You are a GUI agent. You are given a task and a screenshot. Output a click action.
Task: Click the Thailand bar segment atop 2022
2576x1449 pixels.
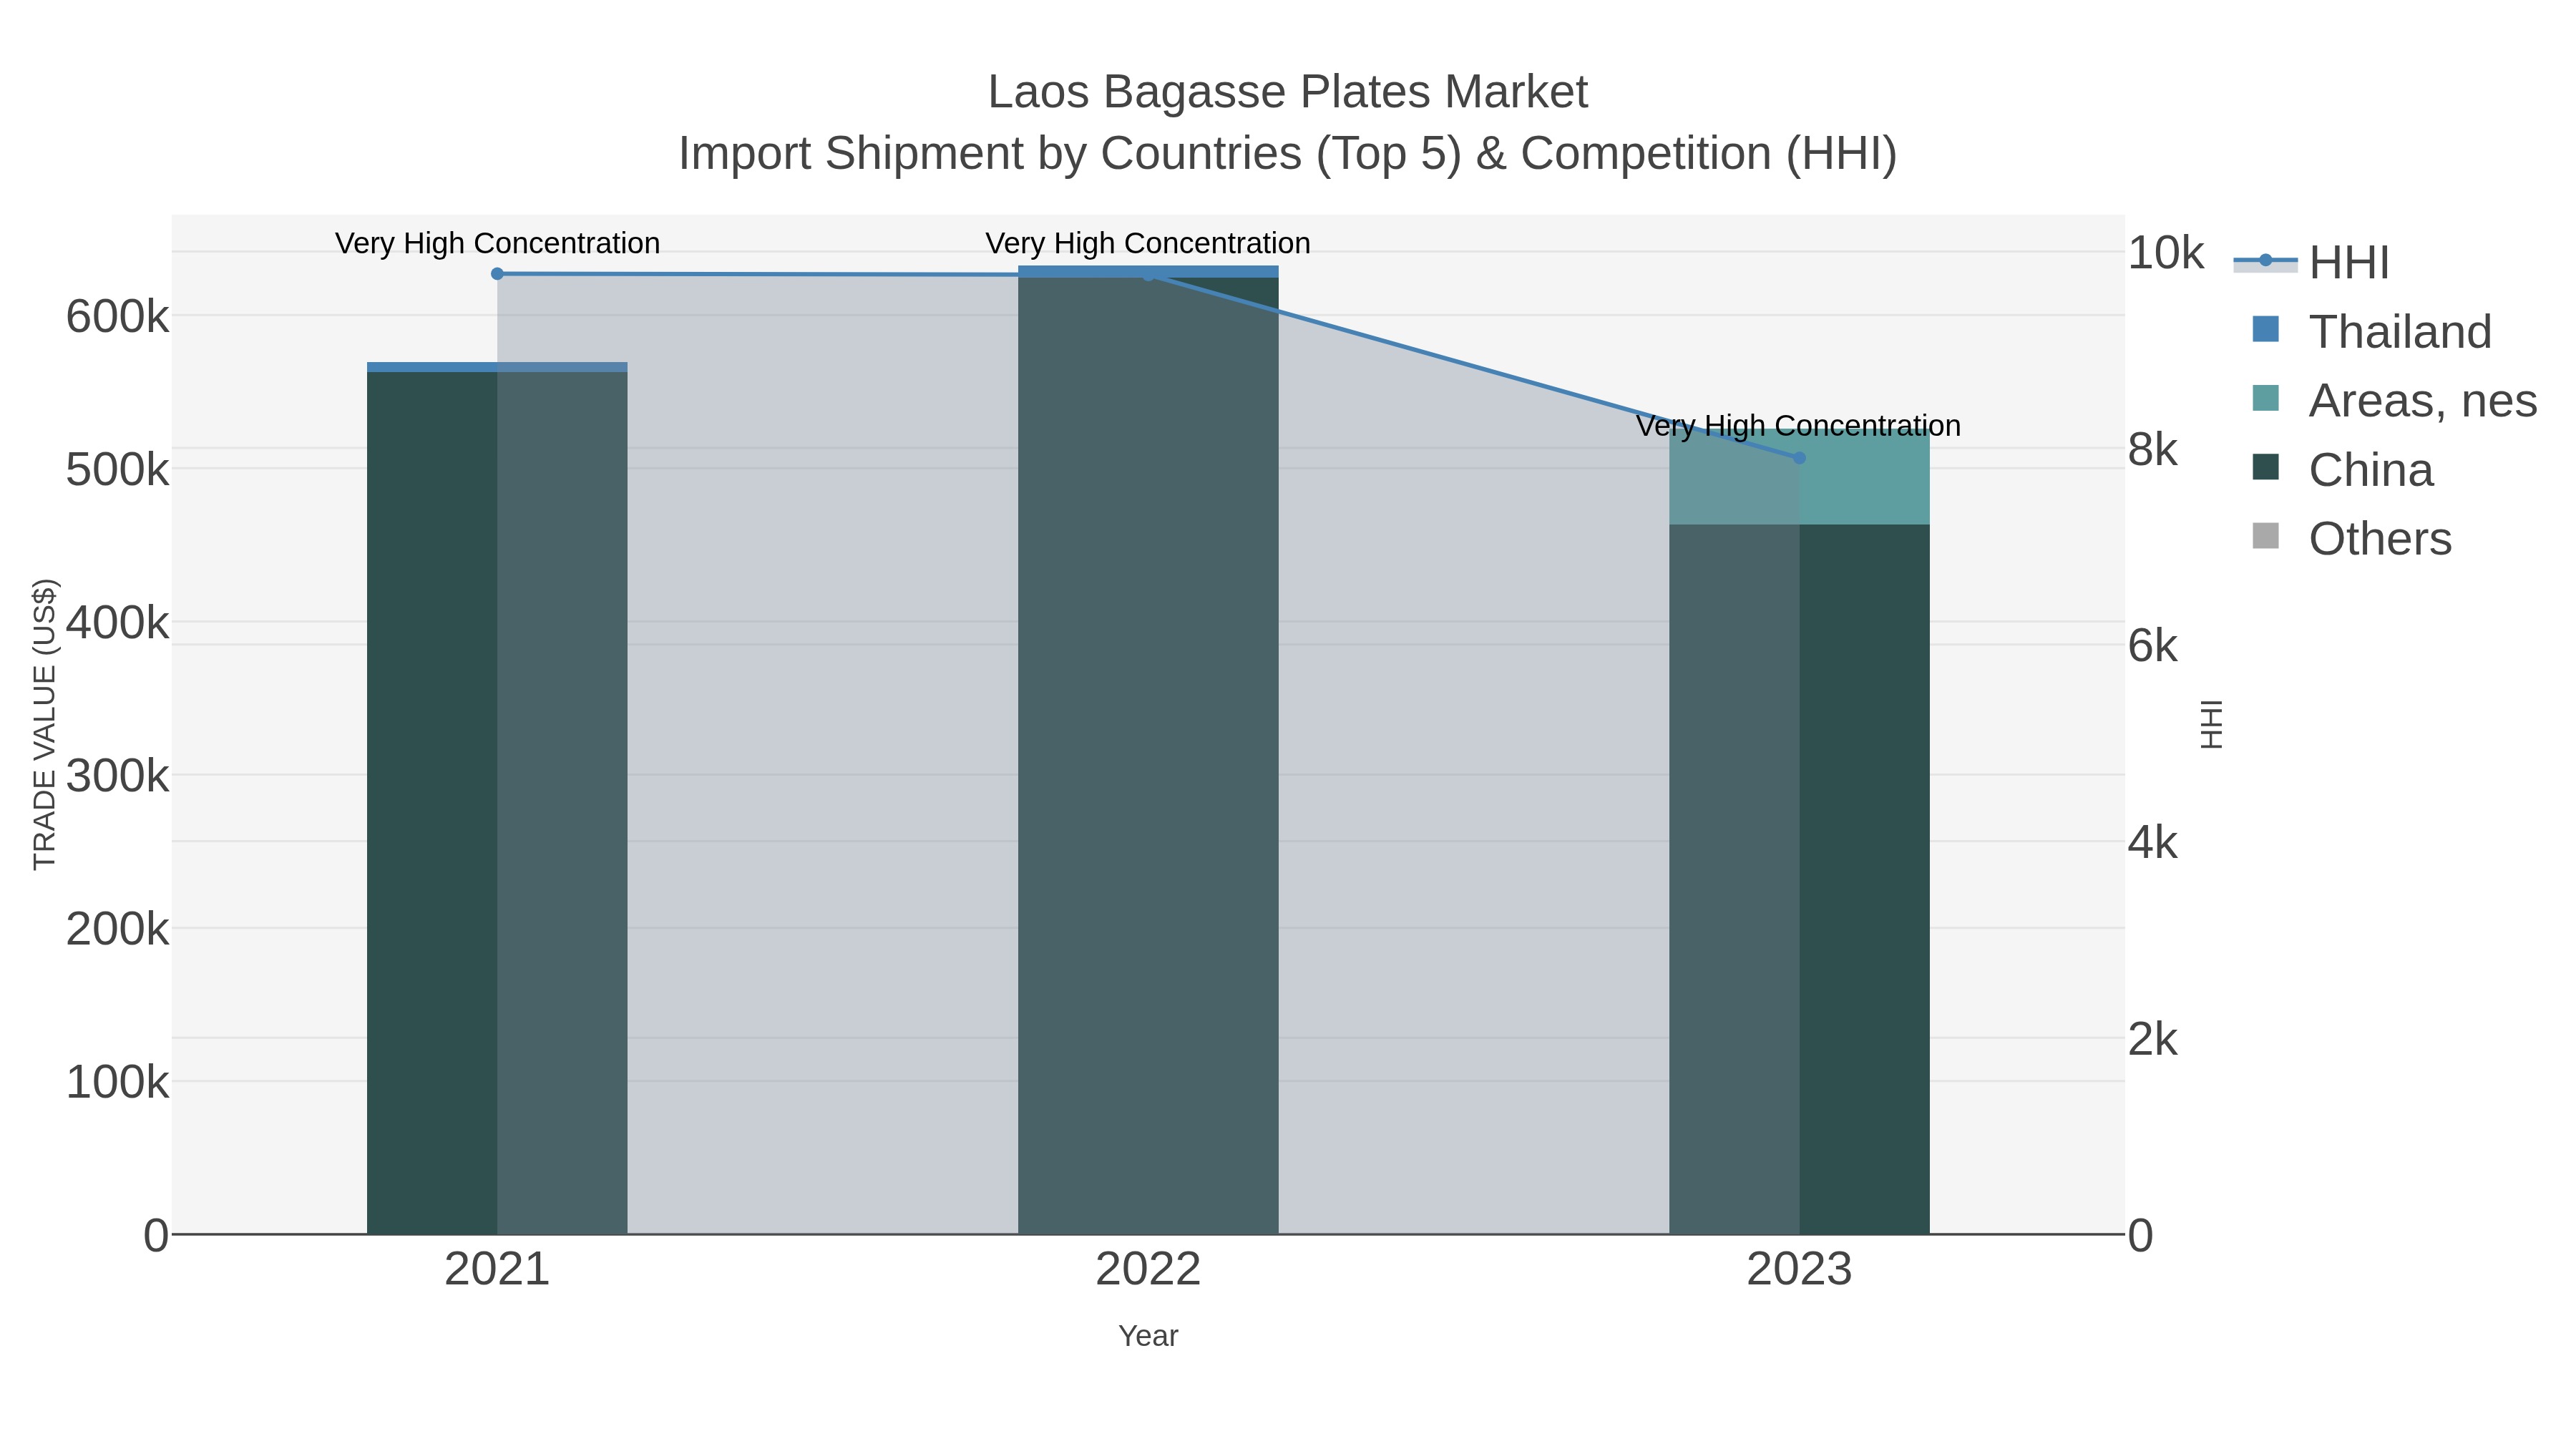(x=1148, y=272)
